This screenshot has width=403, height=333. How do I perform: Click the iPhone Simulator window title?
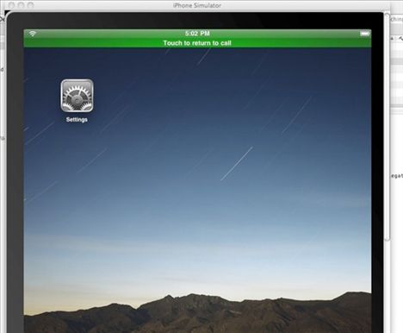tap(197, 5)
